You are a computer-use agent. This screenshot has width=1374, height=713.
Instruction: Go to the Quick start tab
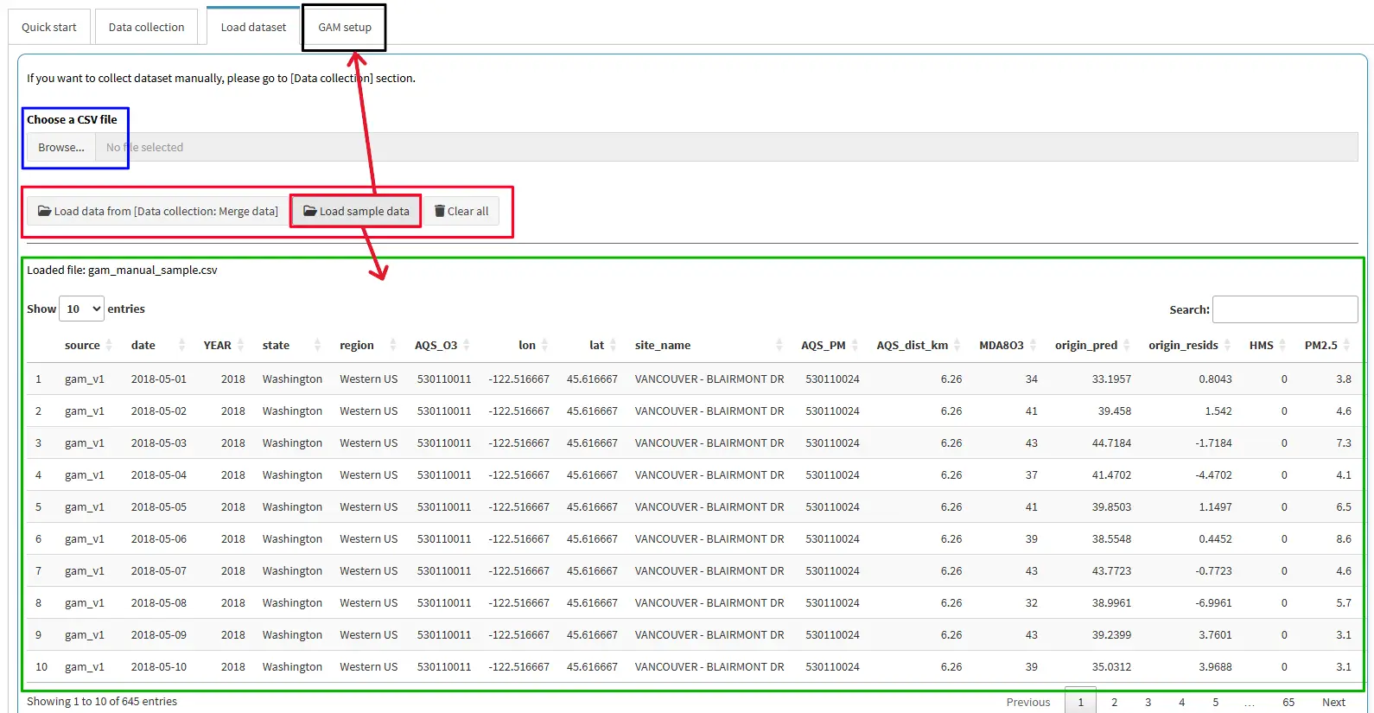click(49, 28)
